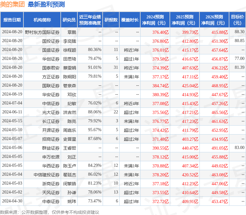Viewport: 246px width, 215px height.
Task: Click the 2024-04-30 date cell
Action: tap(12, 201)
